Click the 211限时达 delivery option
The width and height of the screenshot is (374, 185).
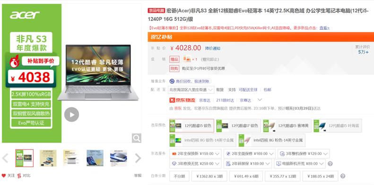pos(225,100)
